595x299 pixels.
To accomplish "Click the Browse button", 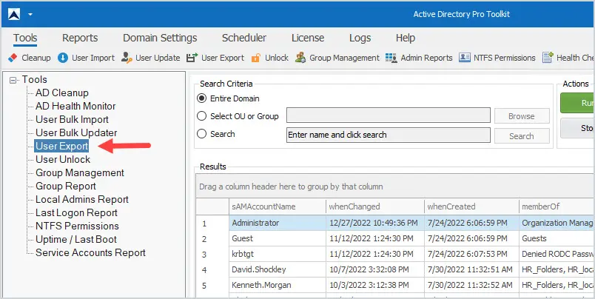I will (522, 116).
